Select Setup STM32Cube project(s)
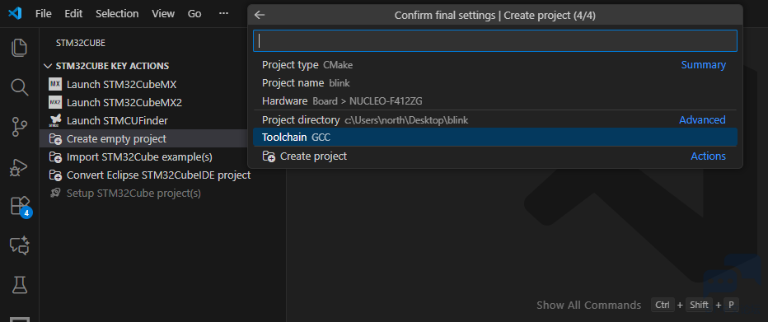 click(x=133, y=194)
